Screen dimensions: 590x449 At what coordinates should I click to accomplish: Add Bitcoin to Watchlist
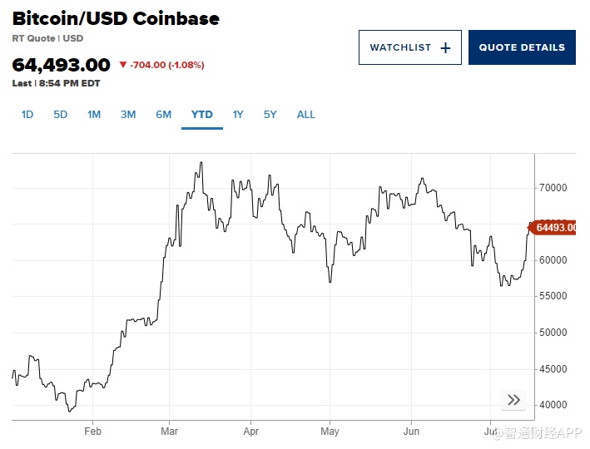(410, 47)
